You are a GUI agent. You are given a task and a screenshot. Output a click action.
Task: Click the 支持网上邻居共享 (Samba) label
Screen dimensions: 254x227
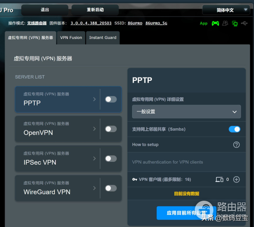point(159,129)
